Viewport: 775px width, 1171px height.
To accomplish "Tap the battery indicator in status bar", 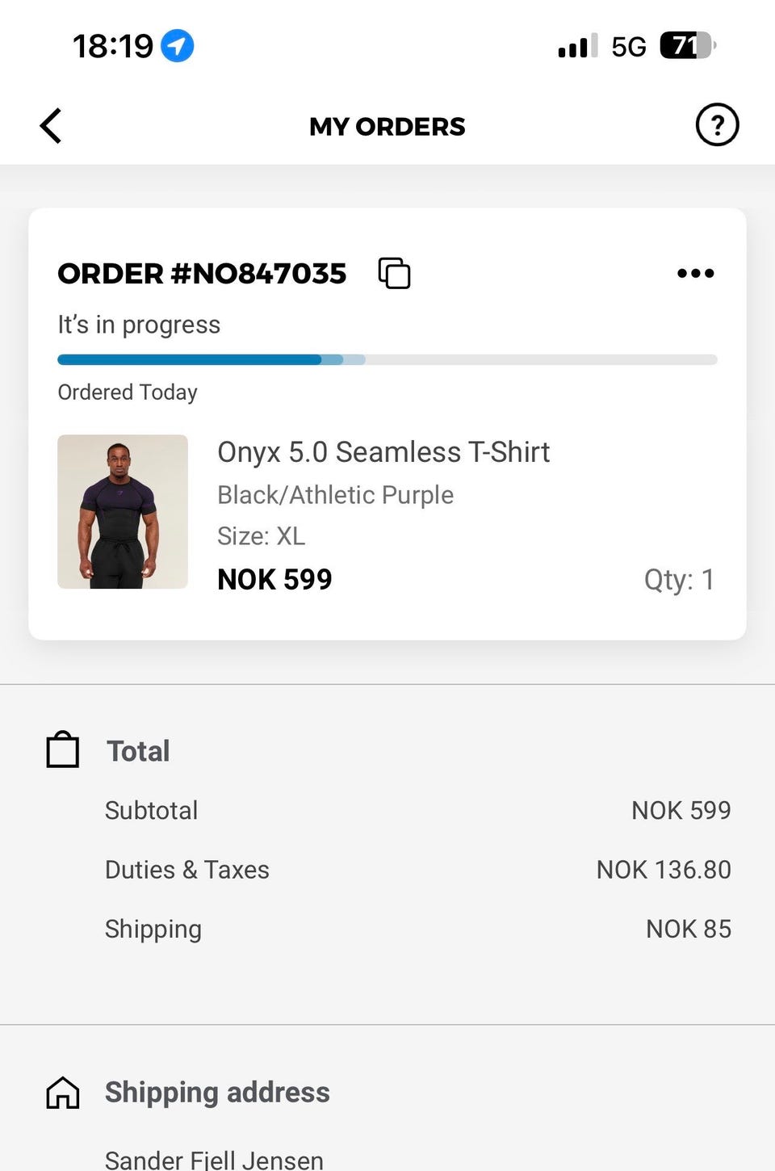I will pos(687,45).
